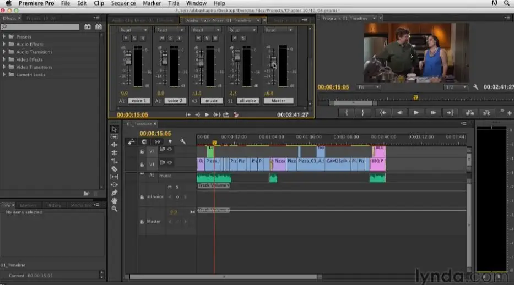
Task: Click the Lift button in Program Monitor
Action: click(469, 112)
